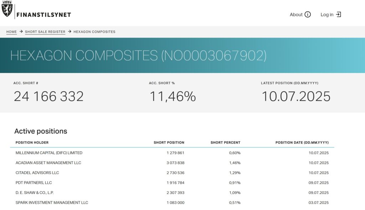This screenshot has height=210, width=365.
Task: Select CITADEL ADVISORS LLC row name
Action: 37,173
